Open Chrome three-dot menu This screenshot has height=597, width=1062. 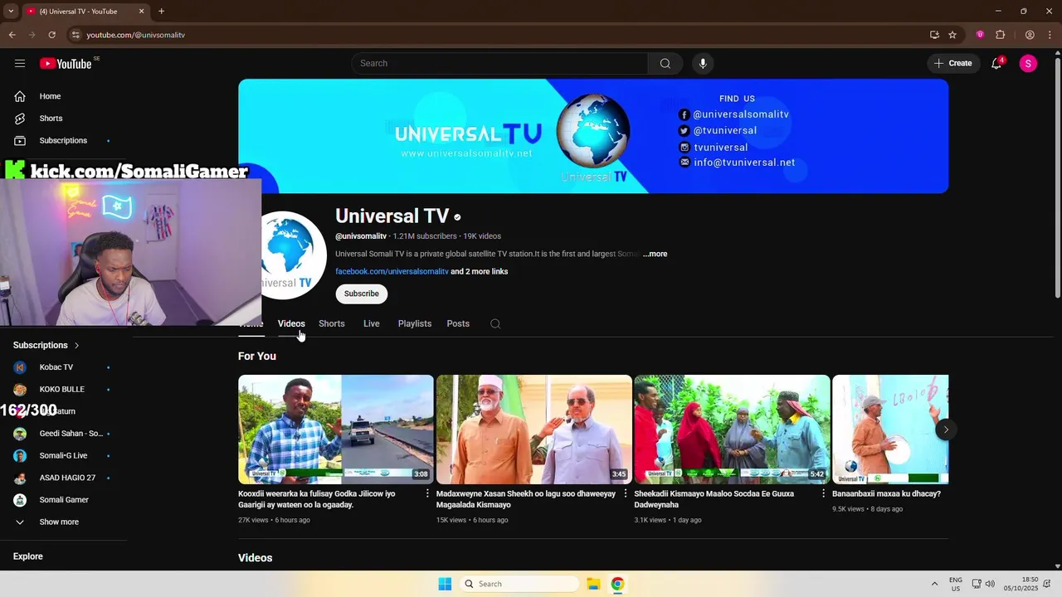1050,35
